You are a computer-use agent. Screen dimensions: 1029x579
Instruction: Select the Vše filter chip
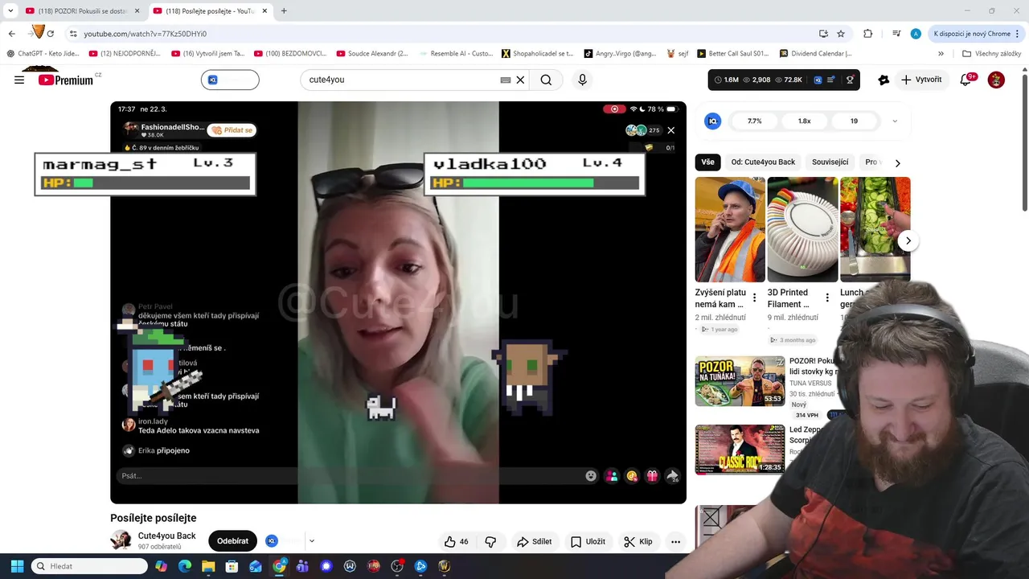[707, 162]
